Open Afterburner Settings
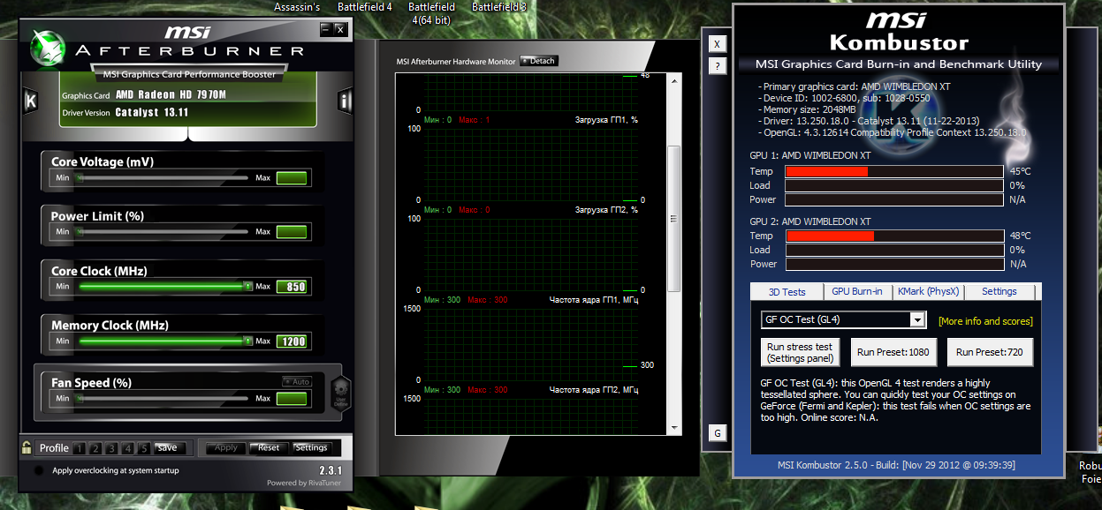 (x=311, y=448)
